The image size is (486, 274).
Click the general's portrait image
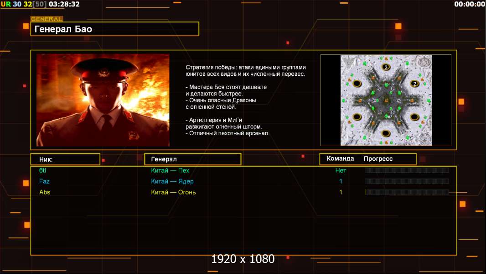(x=103, y=100)
